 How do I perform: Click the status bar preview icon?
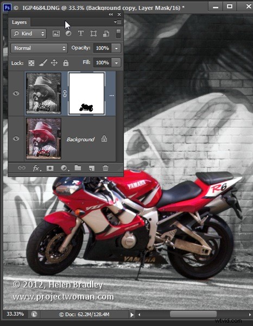click(34, 314)
